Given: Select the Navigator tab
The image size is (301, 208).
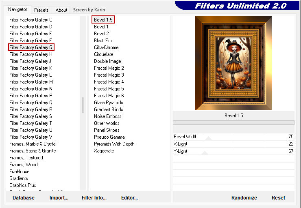Looking at the screenshot, I should tap(18, 9).
